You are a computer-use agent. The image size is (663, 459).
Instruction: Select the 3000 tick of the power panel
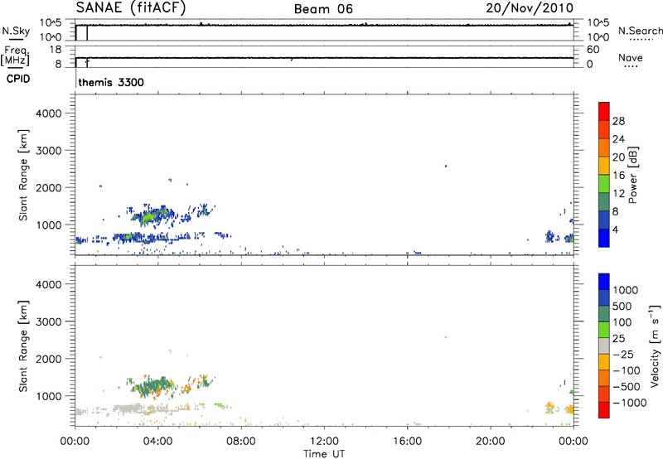point(49,151)
